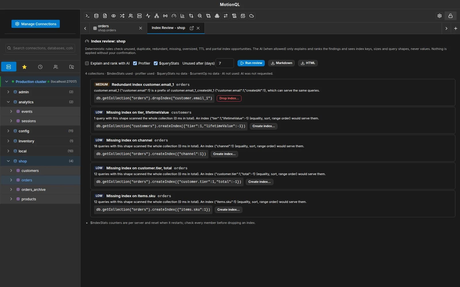Add a new tab with plus button
The height and width of the screenshot is (287, 460).
click(456, 28)
